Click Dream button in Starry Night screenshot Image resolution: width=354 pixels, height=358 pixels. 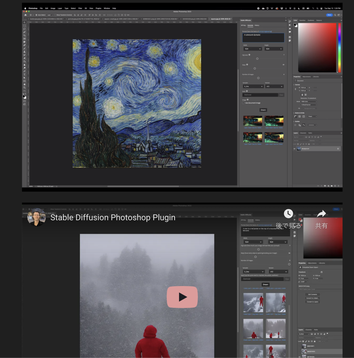(x=263, y=110)
